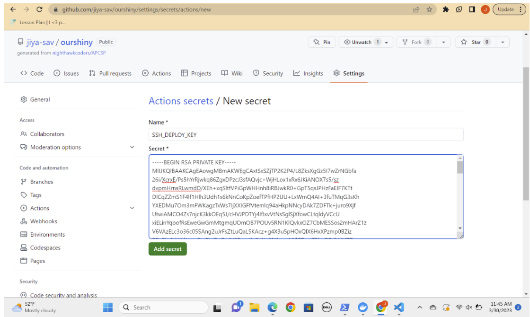The height and width of the screenshot is (317, 530).
Task: Click the muted volume icon in tray
Action: 468,307
